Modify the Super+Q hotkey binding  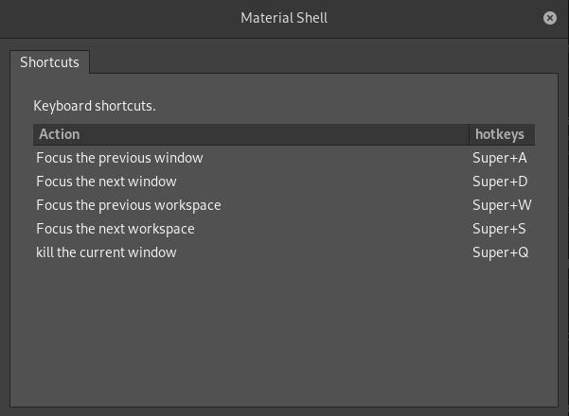point(500,252)
